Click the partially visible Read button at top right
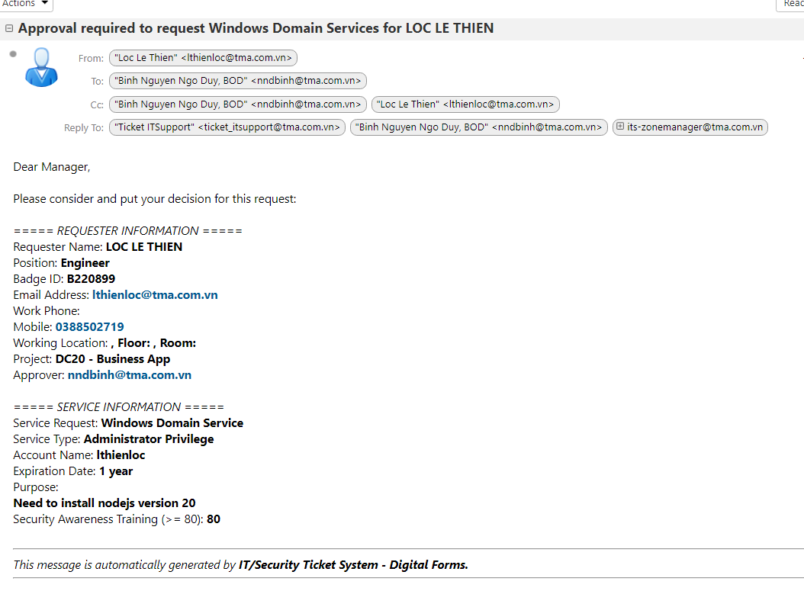 792,5
